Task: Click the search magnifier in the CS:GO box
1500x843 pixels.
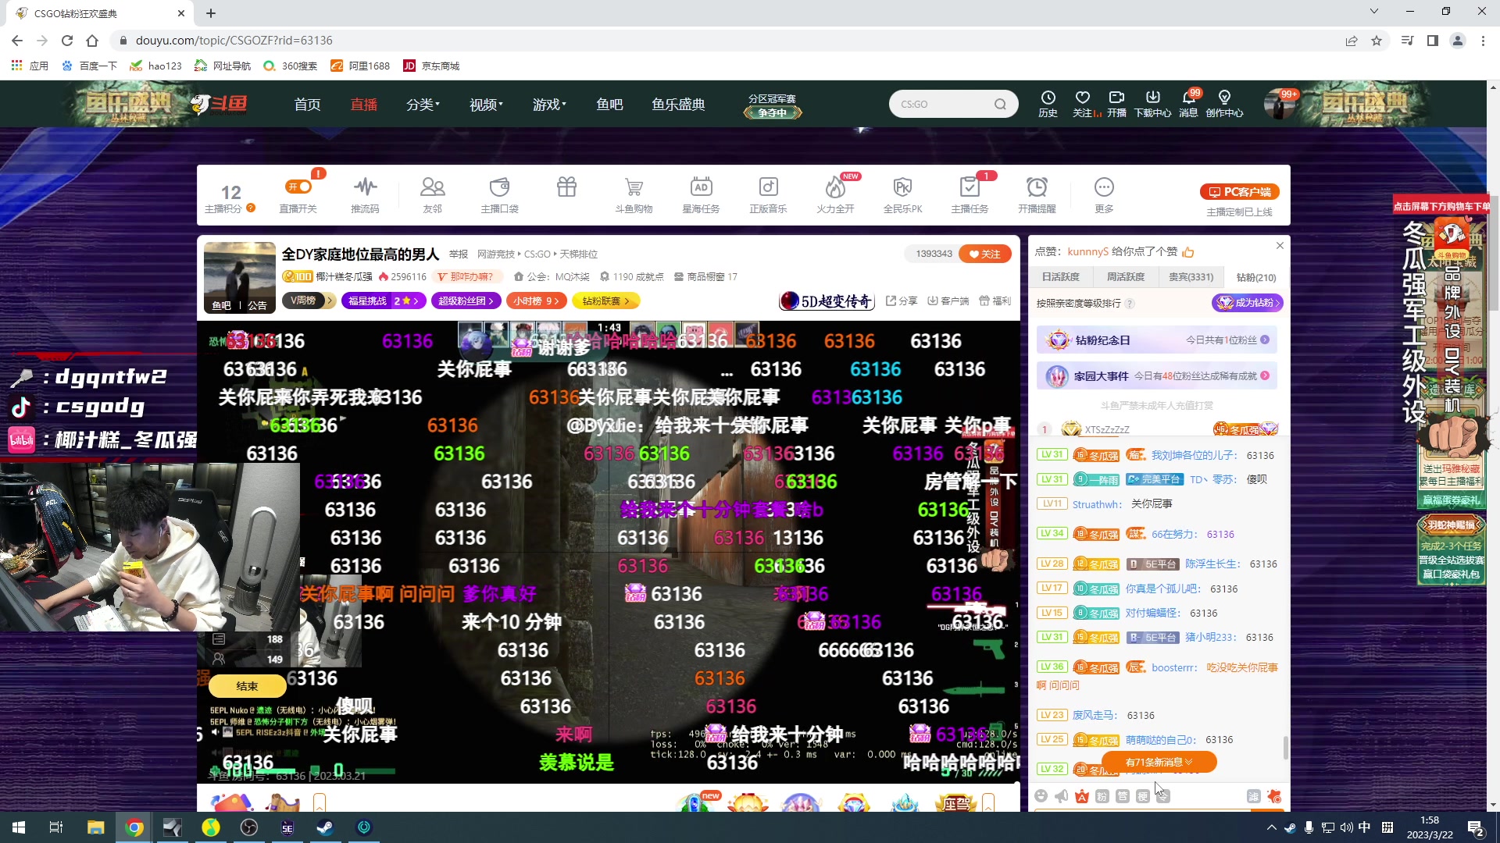Action: coord(1000,104)
